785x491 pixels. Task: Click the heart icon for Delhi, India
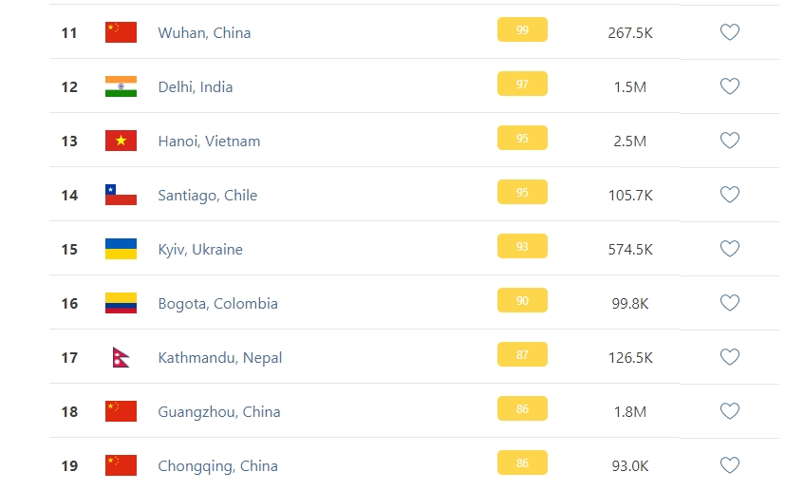pos(729,86)
